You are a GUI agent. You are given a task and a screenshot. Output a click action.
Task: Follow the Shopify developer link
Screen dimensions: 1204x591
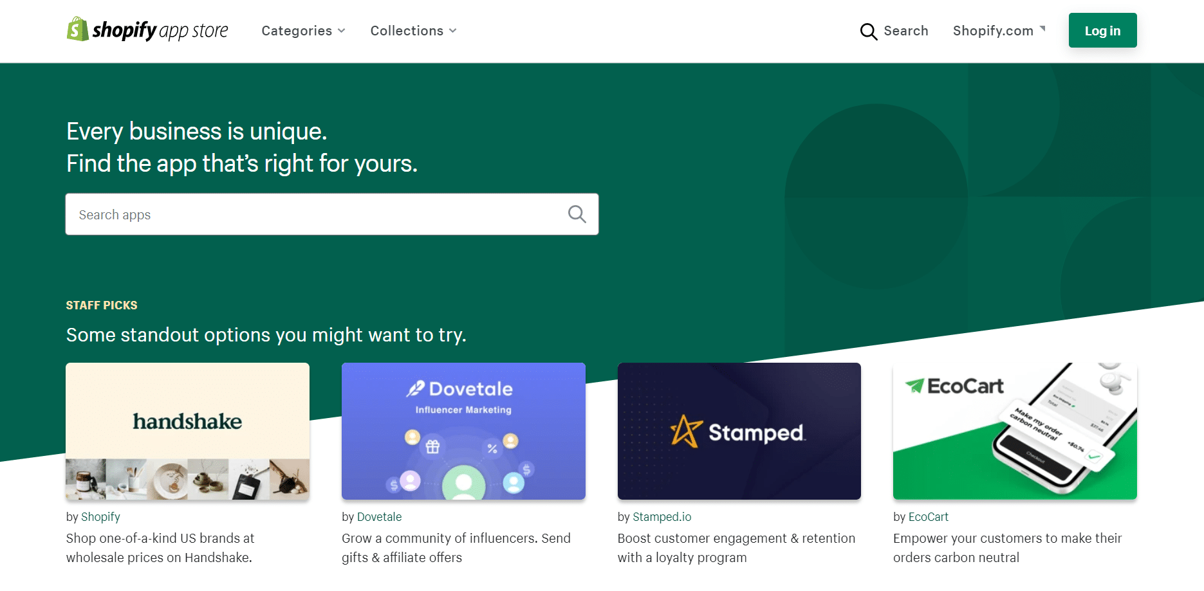point(100,517)
